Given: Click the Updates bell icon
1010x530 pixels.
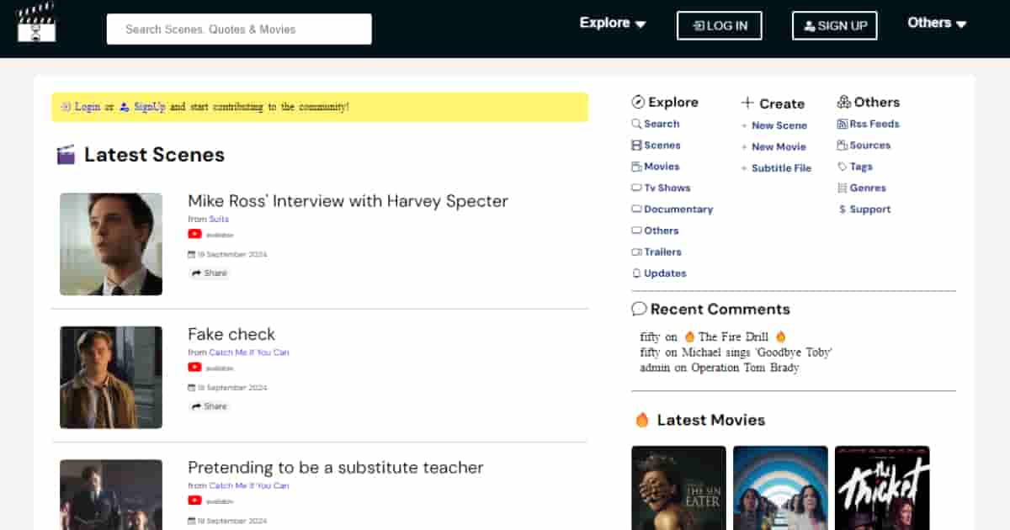Looking at the screenshot, I should pos(636,273).
